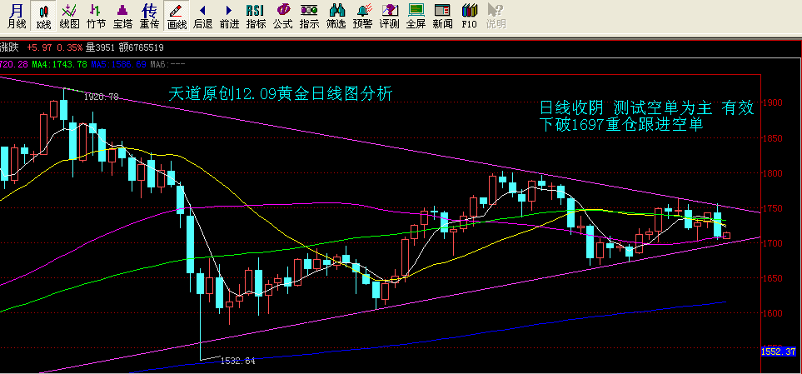The height and width of the screenshot is (374, 802).
Task: Open the RSI 指标 indicators tool
Action: pos(256,17)
